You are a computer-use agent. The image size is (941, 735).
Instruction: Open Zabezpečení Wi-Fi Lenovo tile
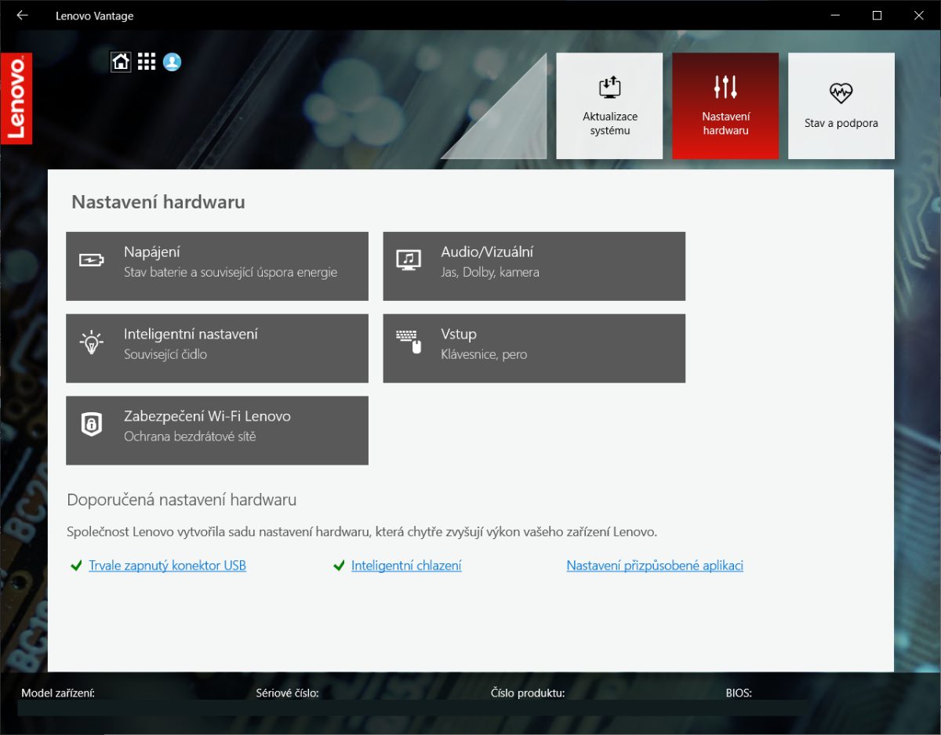[217, 430]
